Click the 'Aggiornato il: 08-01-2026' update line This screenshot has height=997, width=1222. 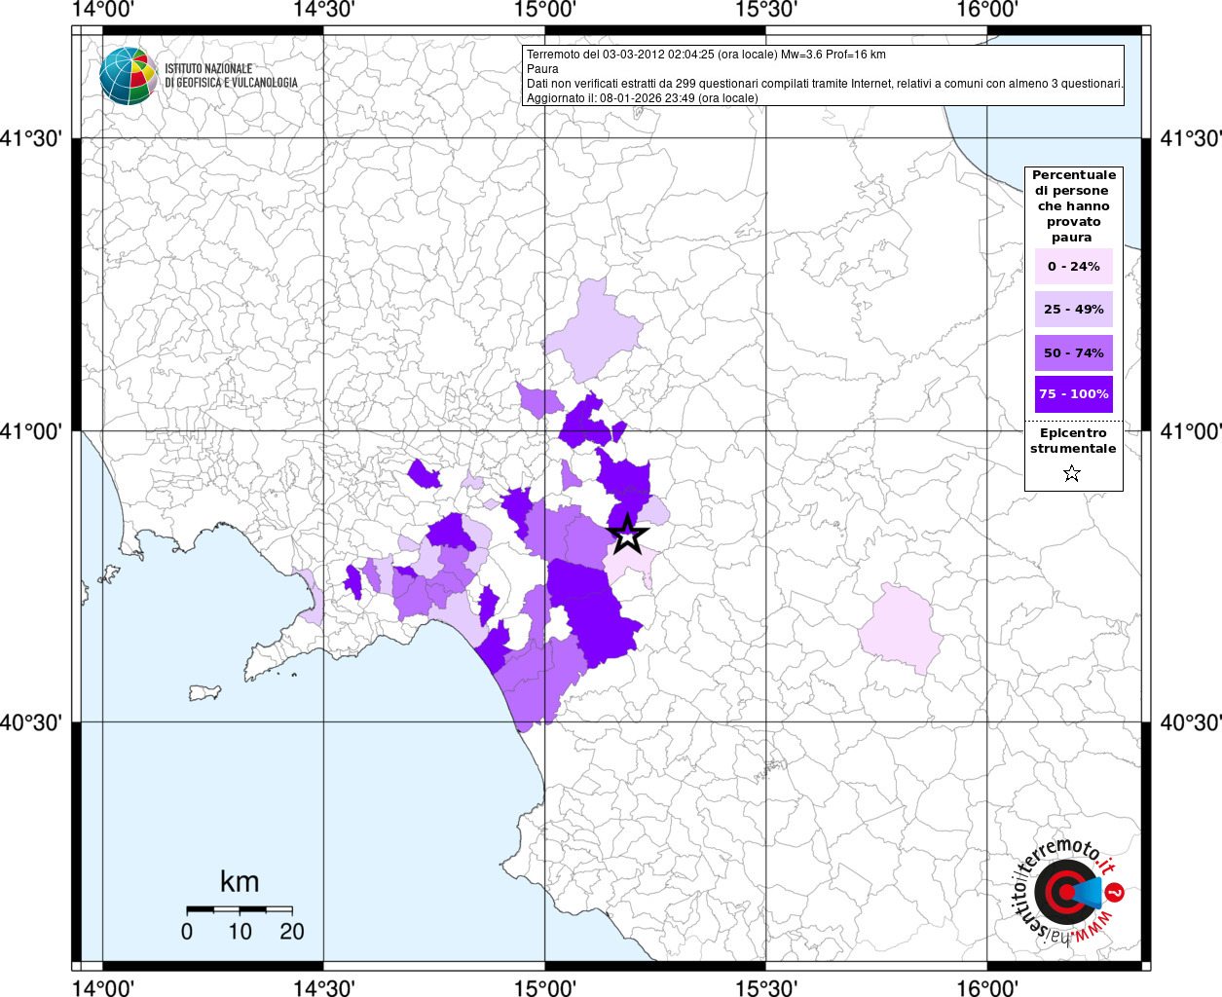pos(642,98)
